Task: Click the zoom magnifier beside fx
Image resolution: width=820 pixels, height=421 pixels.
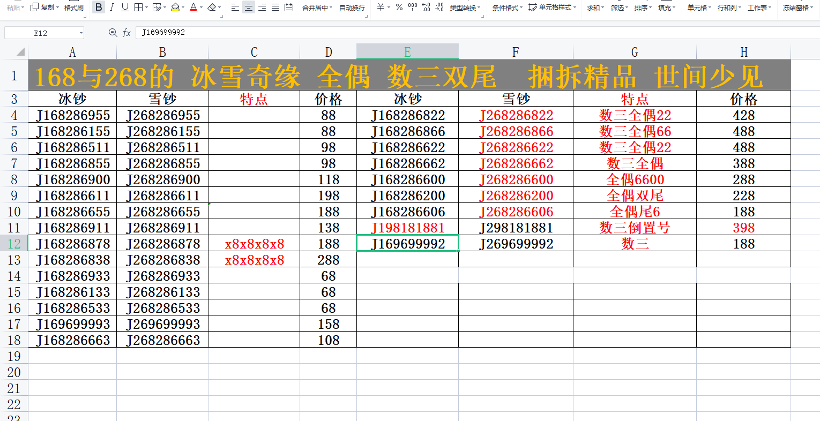Action: (113, 33)
